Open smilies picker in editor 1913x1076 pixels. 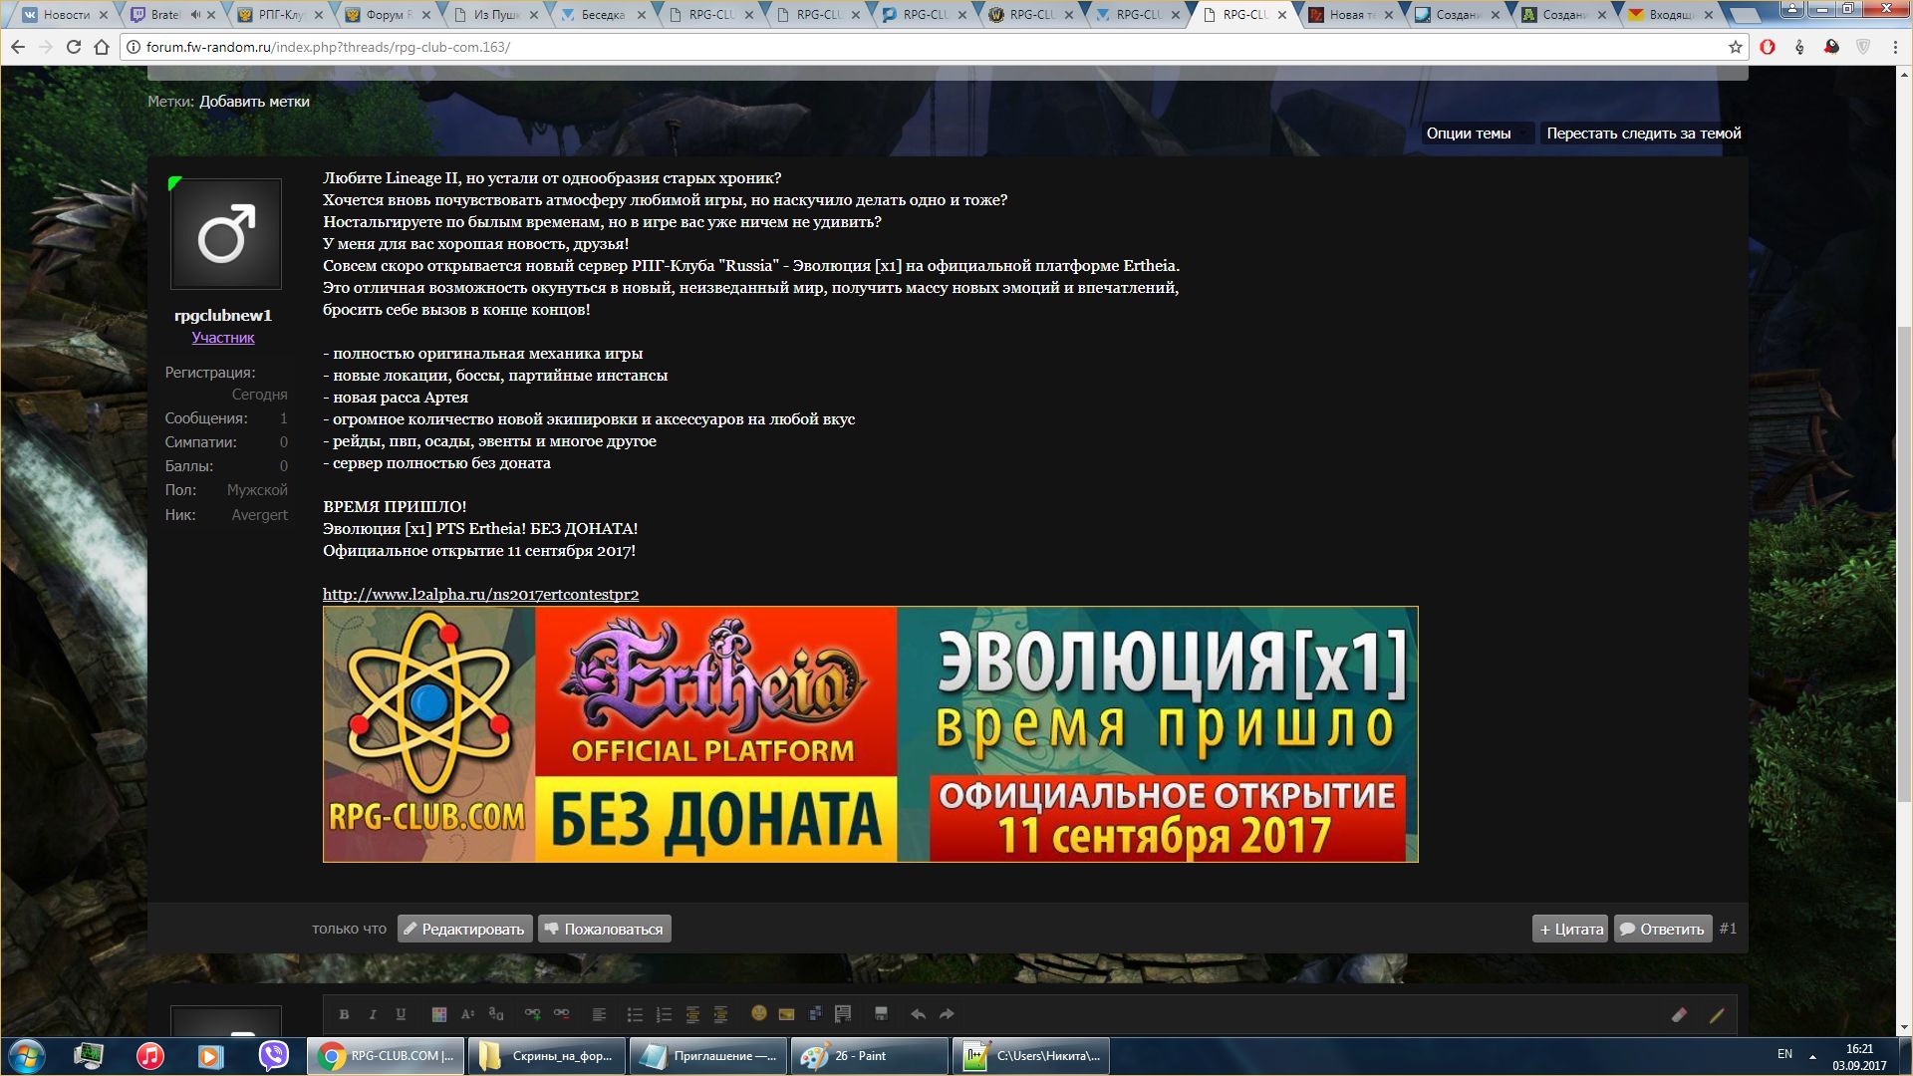[x=758, y=1014]
